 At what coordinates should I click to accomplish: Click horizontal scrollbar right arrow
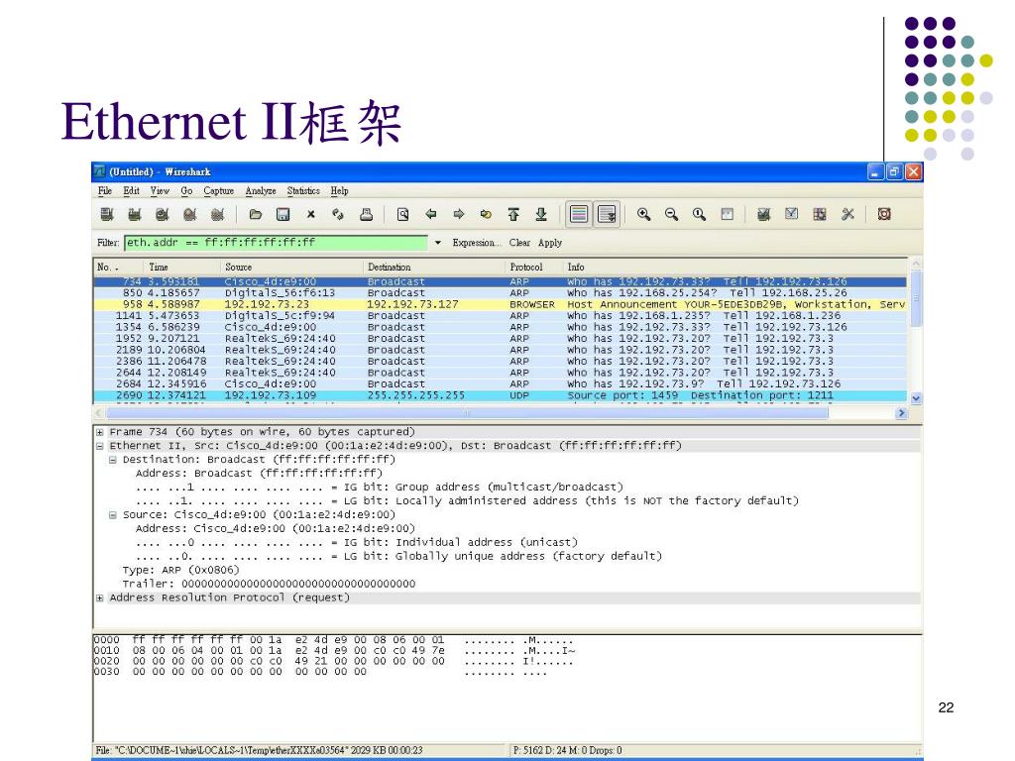pos(901,413)
